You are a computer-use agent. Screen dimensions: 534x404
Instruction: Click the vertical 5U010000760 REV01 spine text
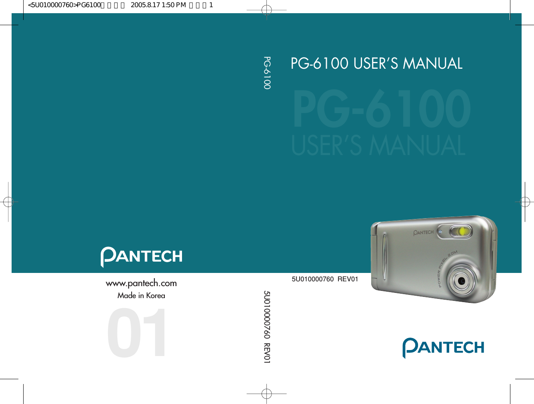click(x=267, y=327)
